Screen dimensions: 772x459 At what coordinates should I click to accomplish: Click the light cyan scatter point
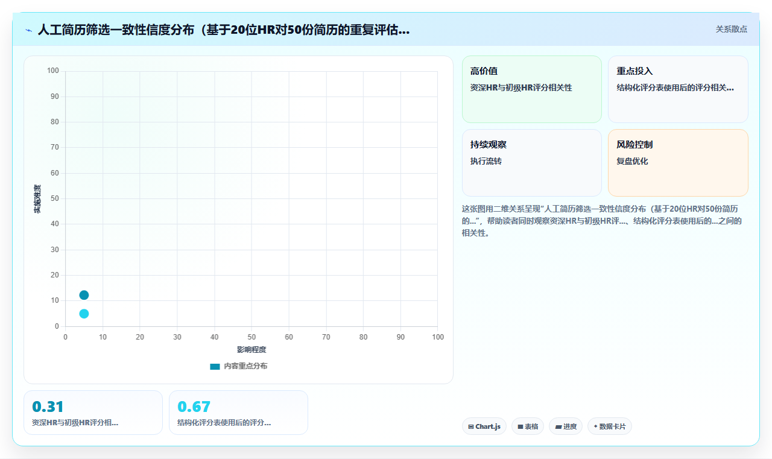coord(84,314)
